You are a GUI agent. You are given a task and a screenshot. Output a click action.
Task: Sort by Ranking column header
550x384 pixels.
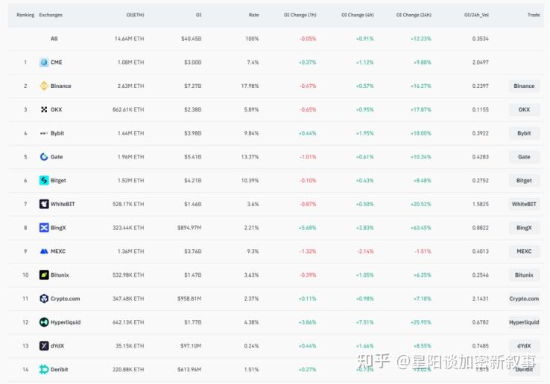25,15
